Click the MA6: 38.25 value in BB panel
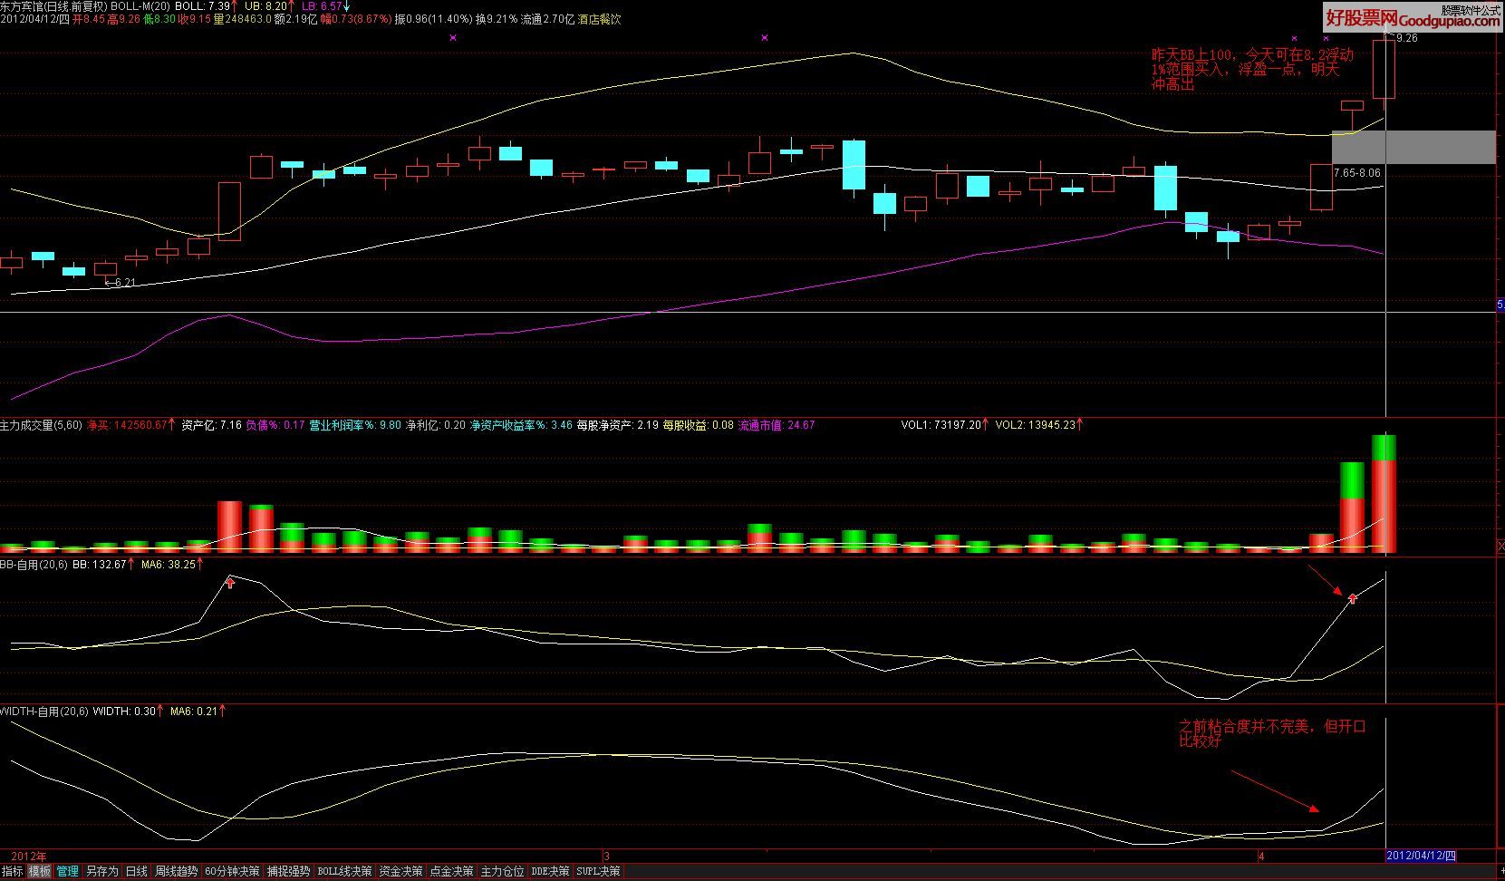 (x=167, y=564)
